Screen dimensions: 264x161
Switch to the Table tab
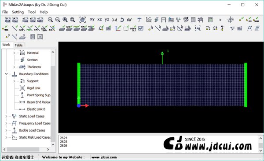tap(18, 45)
